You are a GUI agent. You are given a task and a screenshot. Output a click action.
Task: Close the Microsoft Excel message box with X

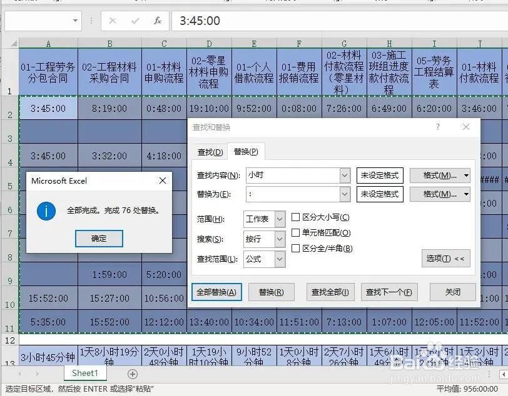coord(163,181)
